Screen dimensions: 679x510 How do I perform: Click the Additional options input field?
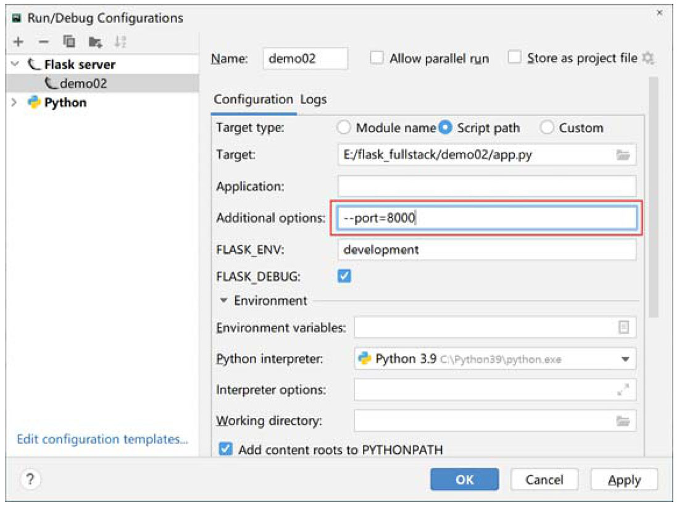[x=486, y=218]
